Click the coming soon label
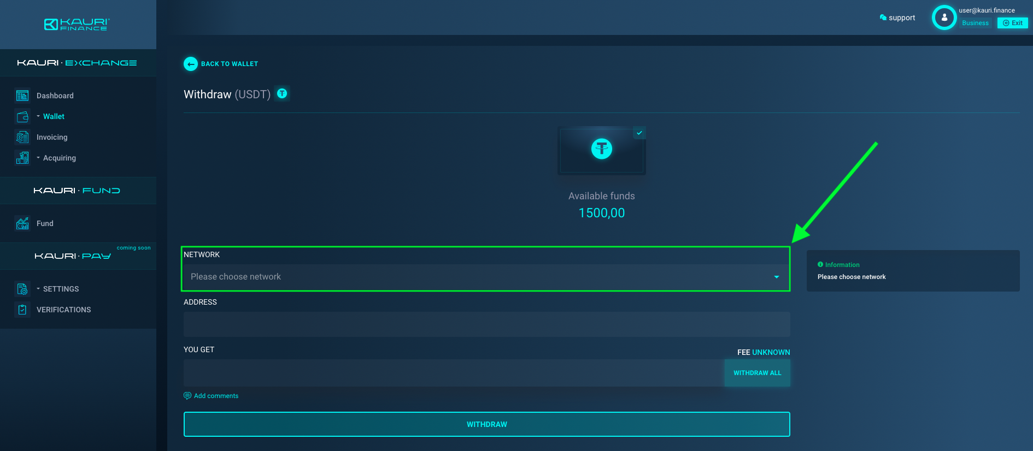The width and height of the screenshot is (1033, 451). coord(133,248)
